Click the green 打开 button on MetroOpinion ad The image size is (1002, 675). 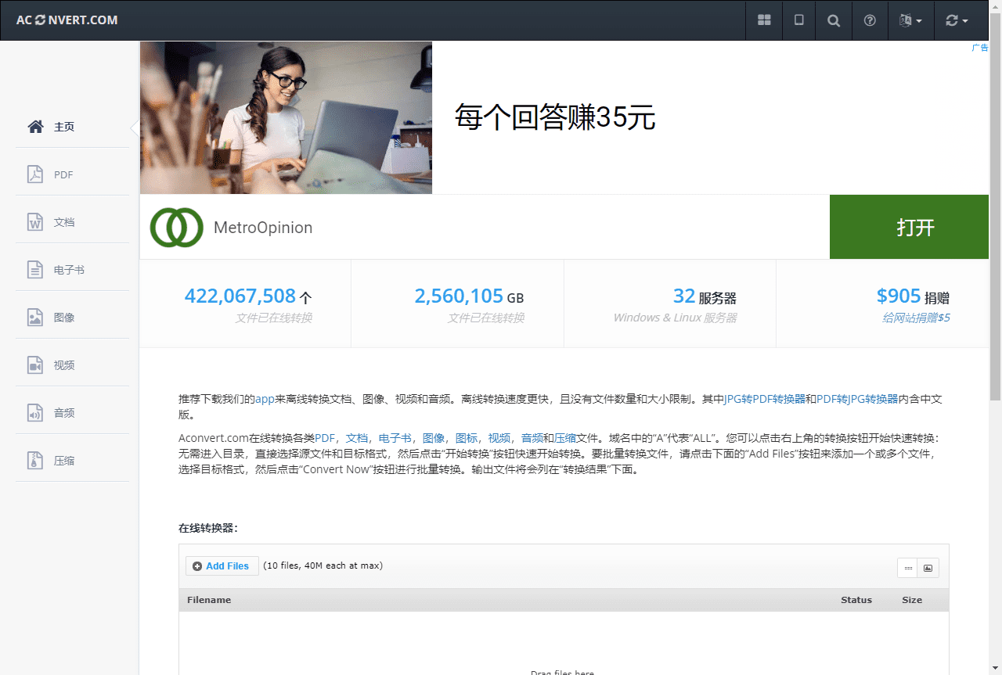click(x=909, y=227)
